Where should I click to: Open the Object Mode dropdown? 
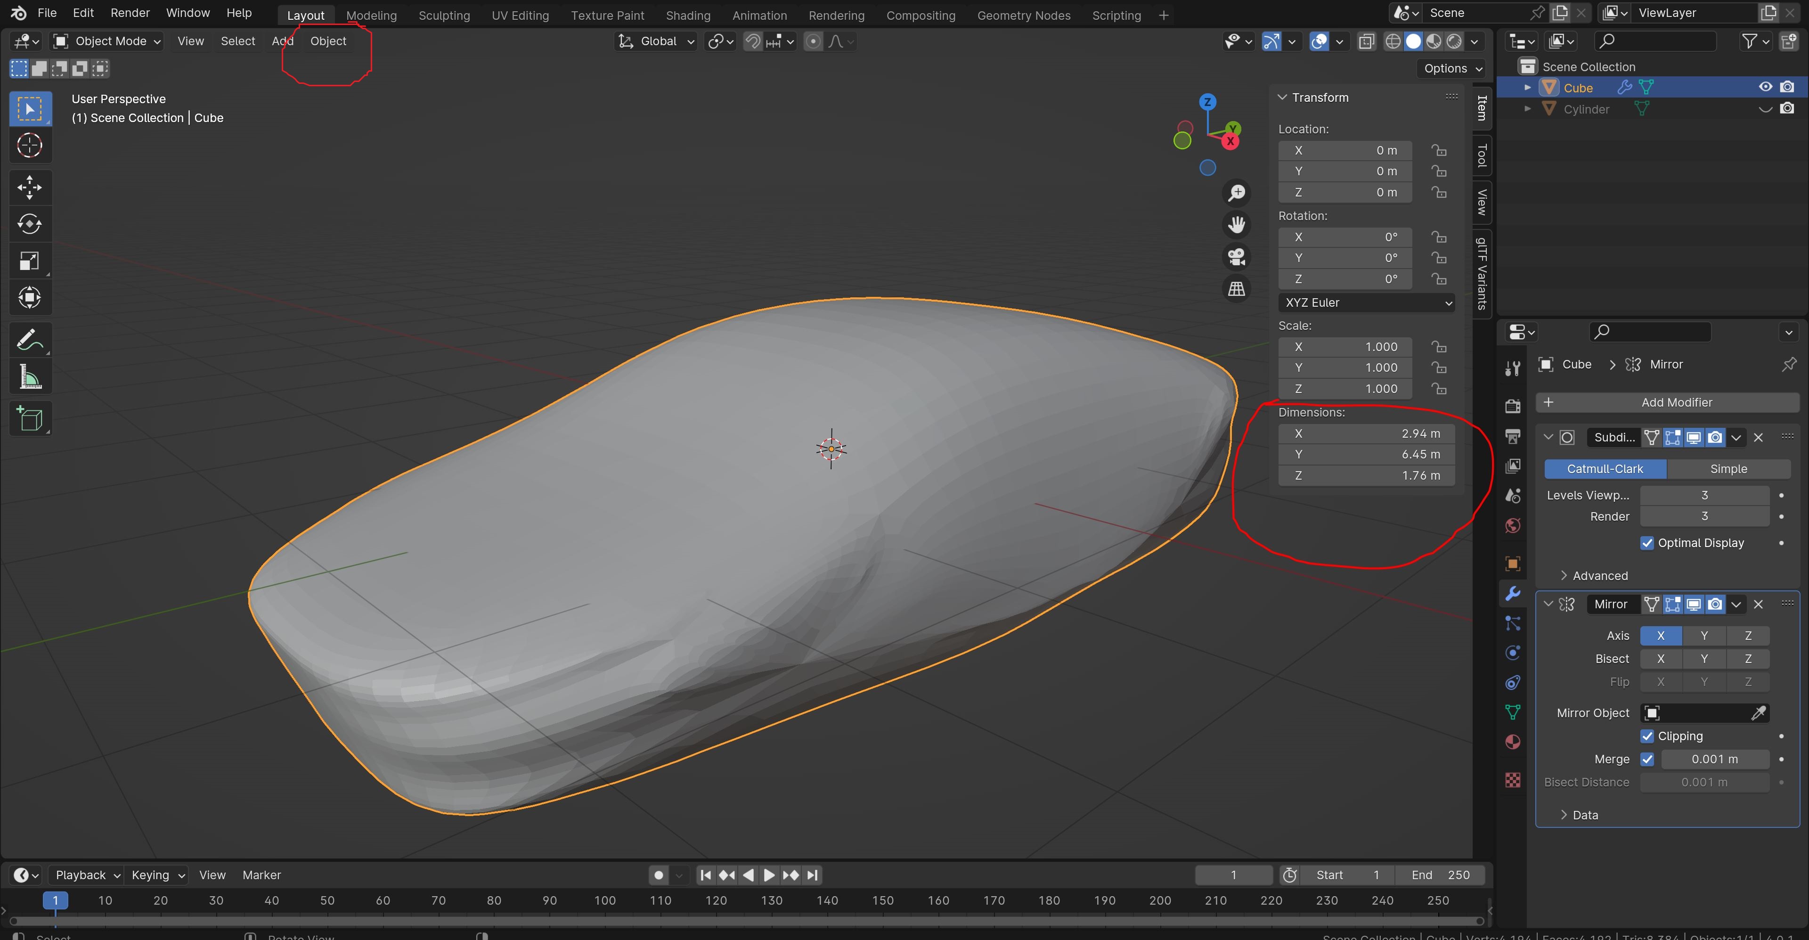click(107, 41)
